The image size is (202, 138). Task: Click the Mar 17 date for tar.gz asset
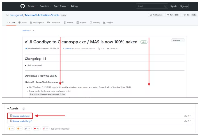click(187, 121)
